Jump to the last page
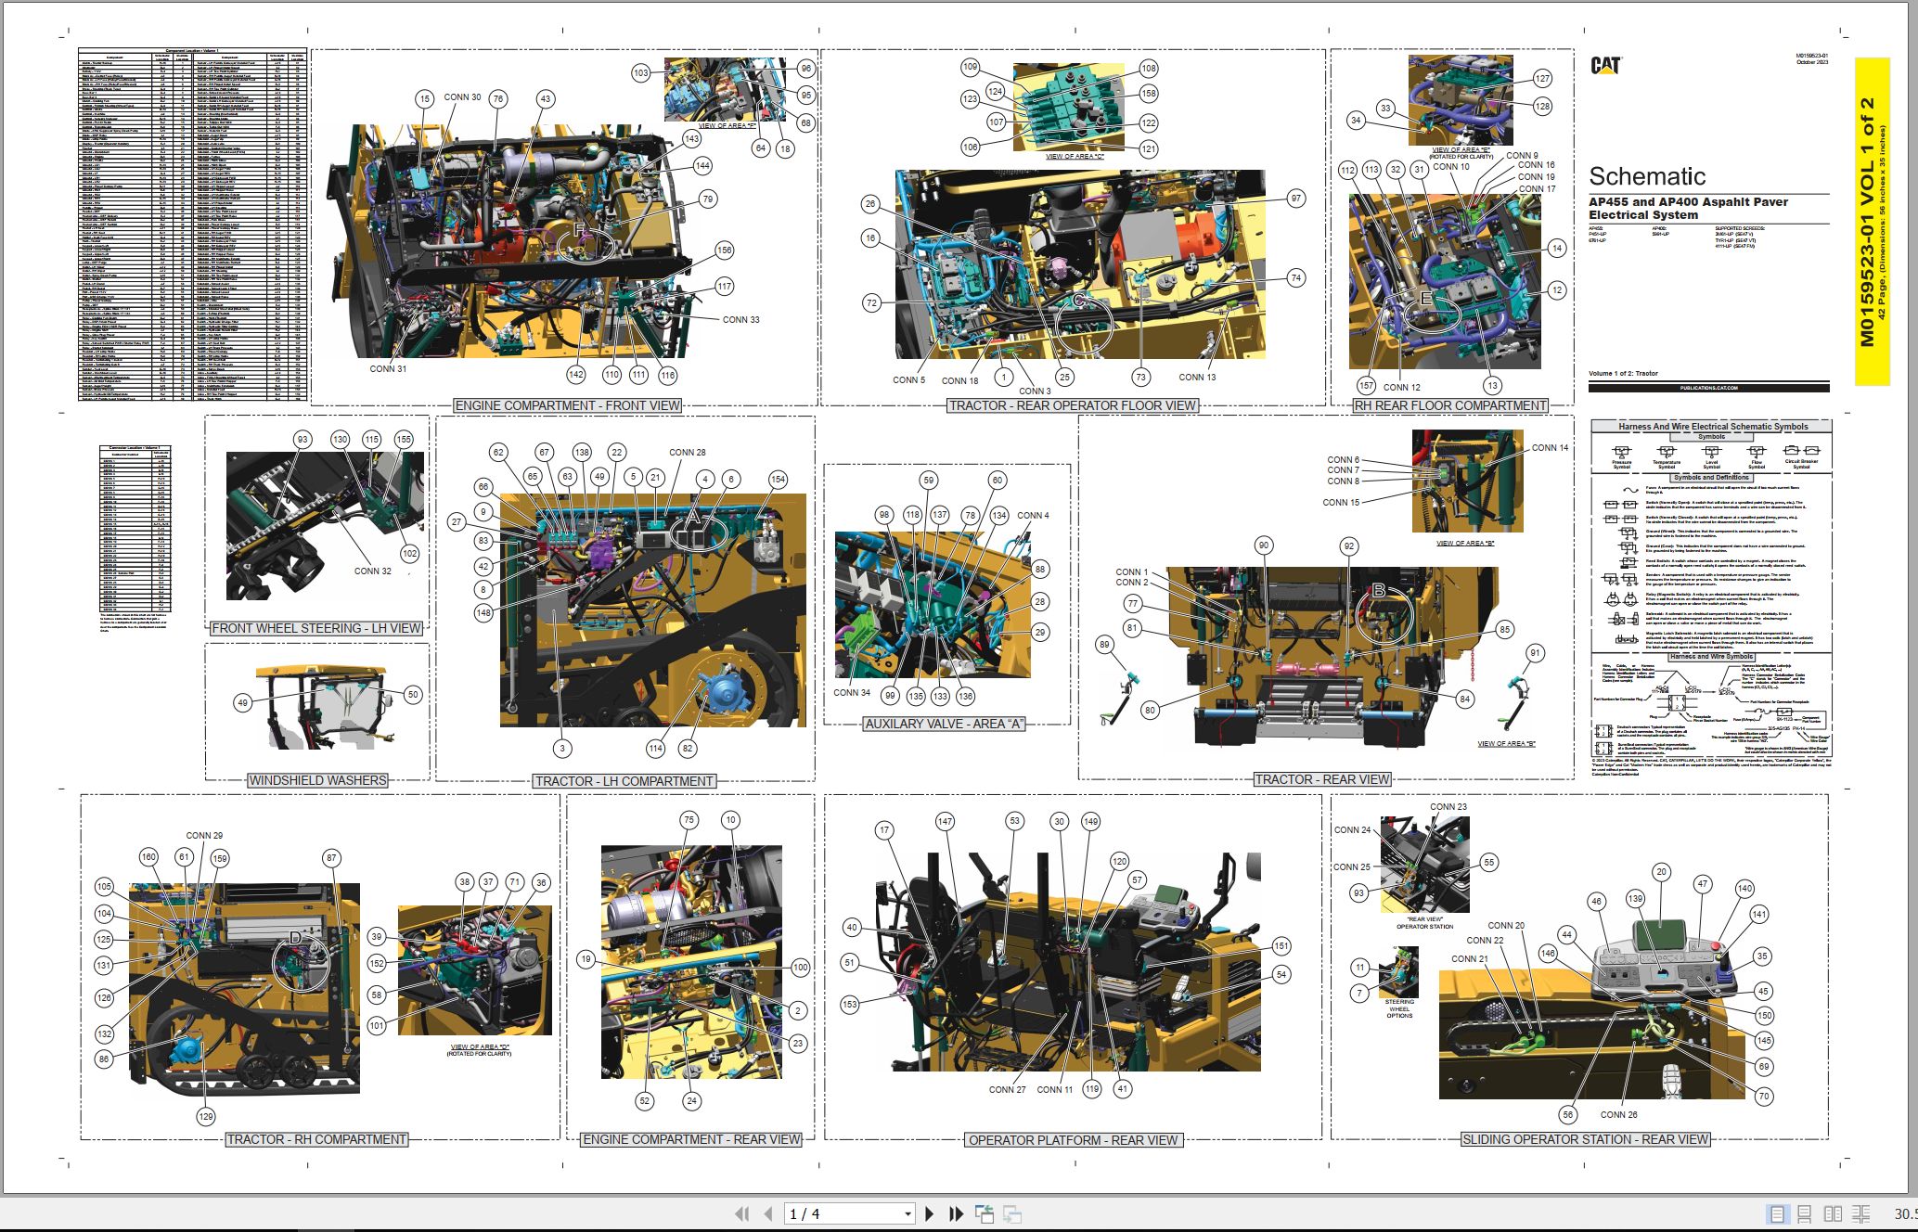The image size is (1918, 1232). tap(957, 1213)
